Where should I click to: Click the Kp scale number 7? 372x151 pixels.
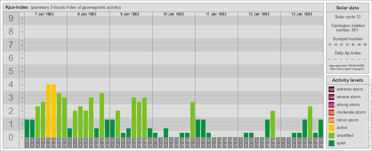click(x=11, y=45)
